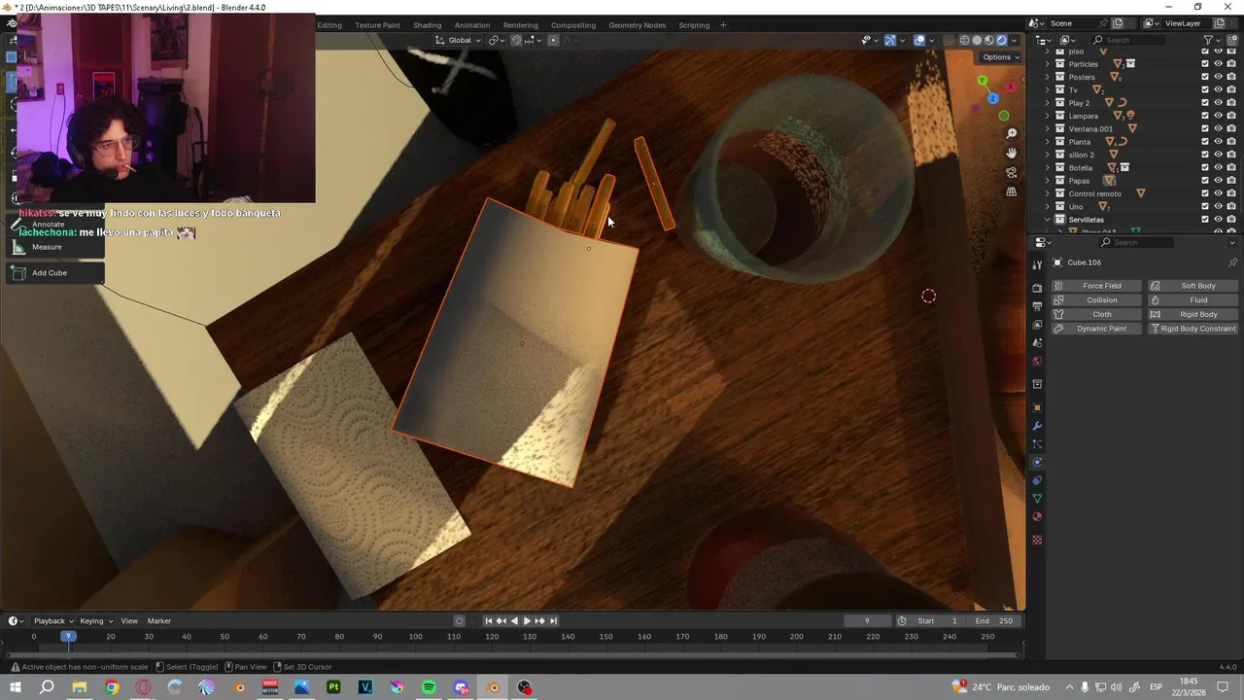Enable Rigid Body physics
The width and height of the screenshot is (1244, 700).
[1192, 314]
